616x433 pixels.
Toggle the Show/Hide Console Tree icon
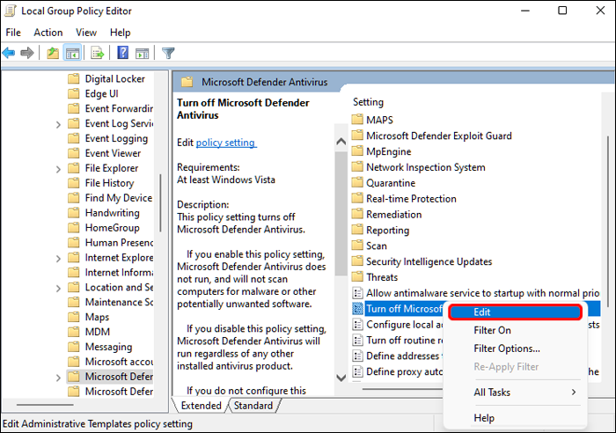pos(72,53)
